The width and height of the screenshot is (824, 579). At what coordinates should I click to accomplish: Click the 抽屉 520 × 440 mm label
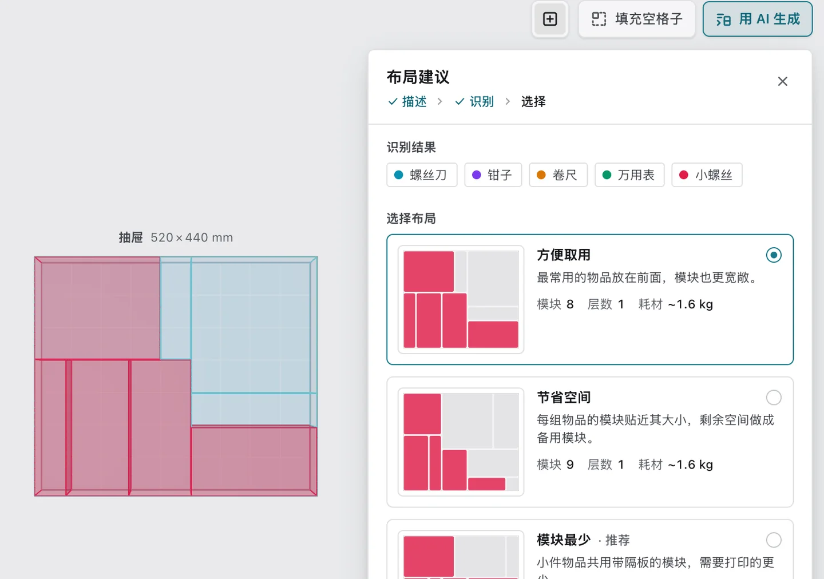(176, 237)
